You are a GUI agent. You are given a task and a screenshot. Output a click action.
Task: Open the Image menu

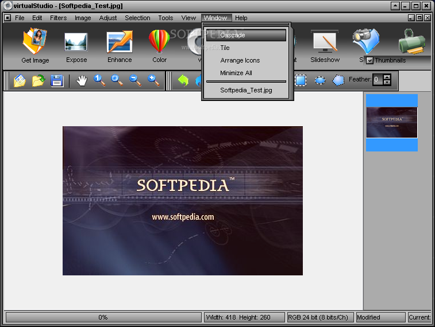point(83,18)
